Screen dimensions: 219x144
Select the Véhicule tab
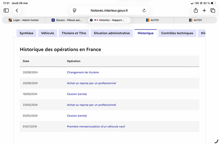(x=47, y=33)
